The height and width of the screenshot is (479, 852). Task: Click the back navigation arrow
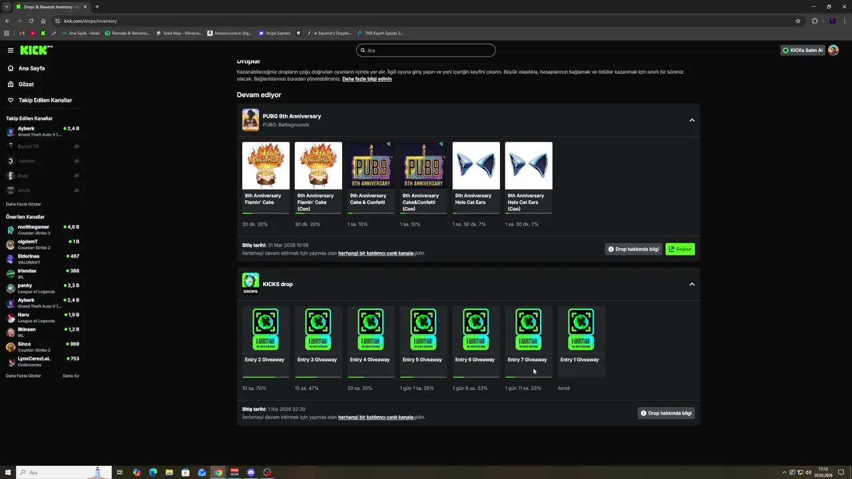click(7, 21)
